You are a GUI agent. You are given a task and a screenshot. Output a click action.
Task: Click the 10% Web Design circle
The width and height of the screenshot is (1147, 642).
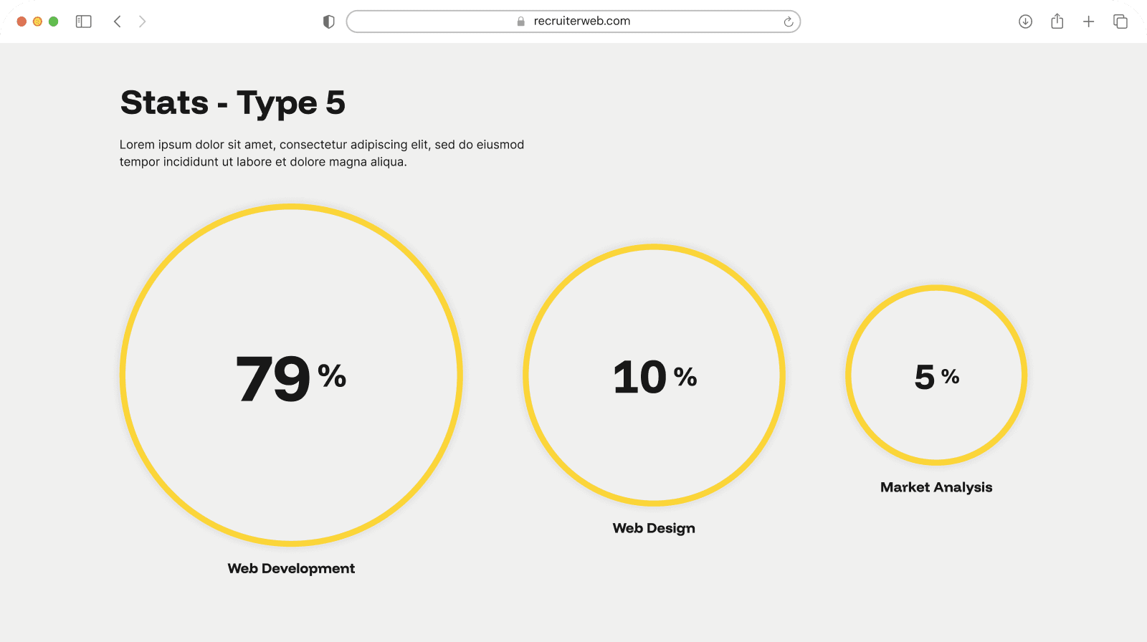654,375
